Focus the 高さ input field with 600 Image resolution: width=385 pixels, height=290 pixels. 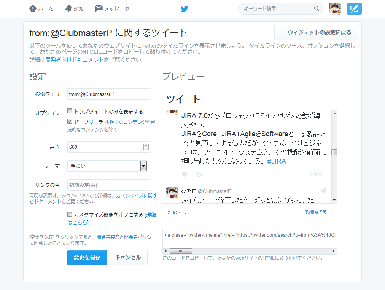tap(109, 147)
